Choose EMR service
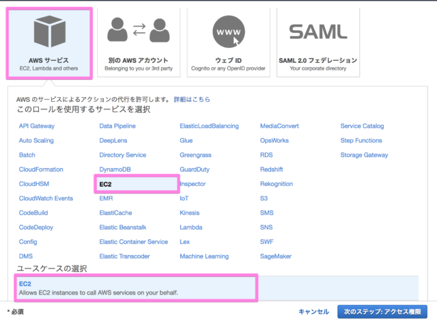The width and height of the screenshot is (437, 322). coord(107,198)
